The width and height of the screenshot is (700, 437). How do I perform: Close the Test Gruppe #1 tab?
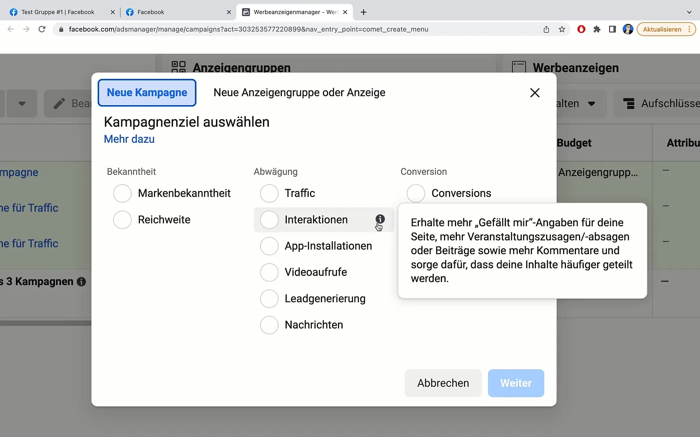point(113,12)
